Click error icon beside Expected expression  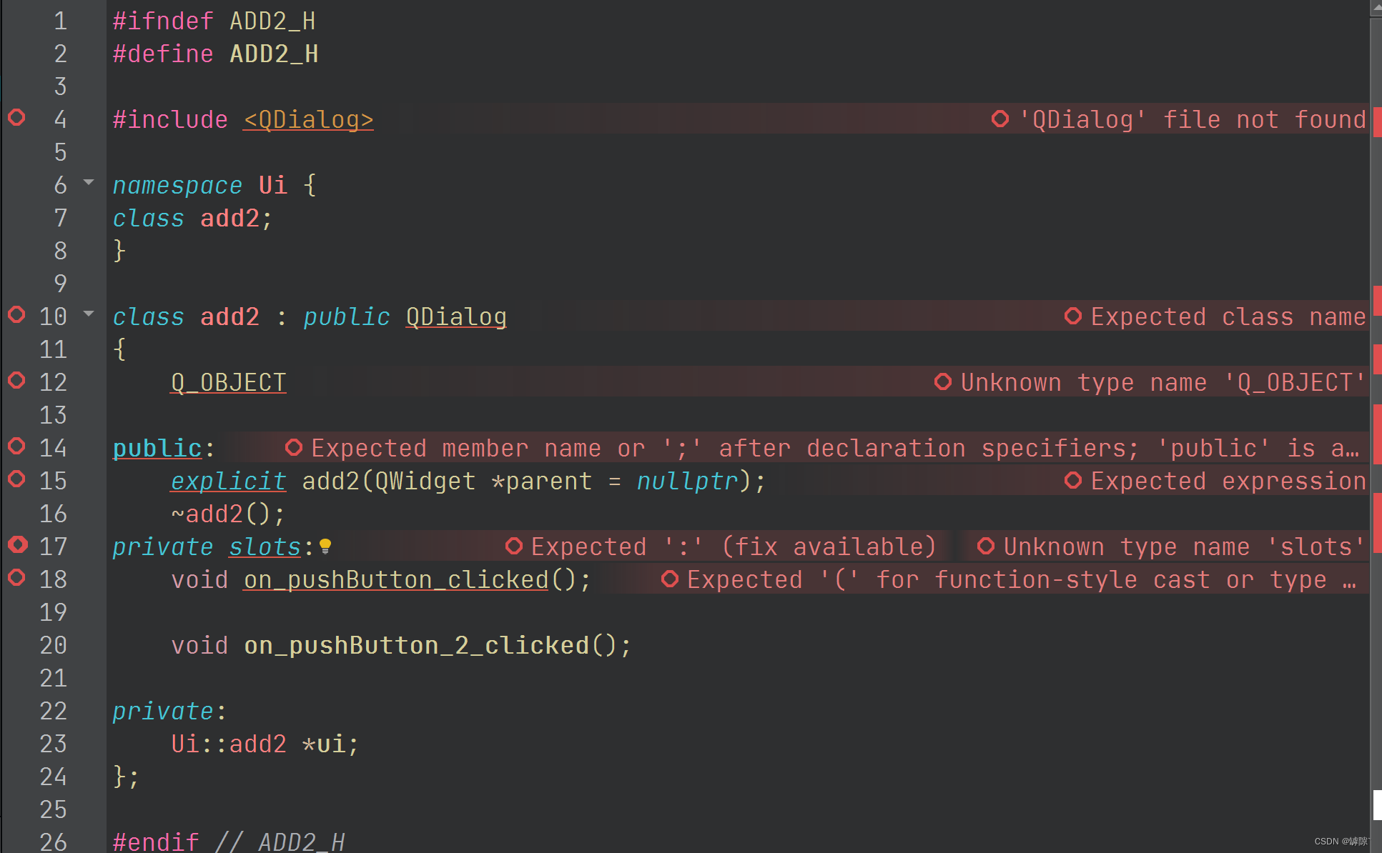pyautogui.click(x=1073, y=480)
